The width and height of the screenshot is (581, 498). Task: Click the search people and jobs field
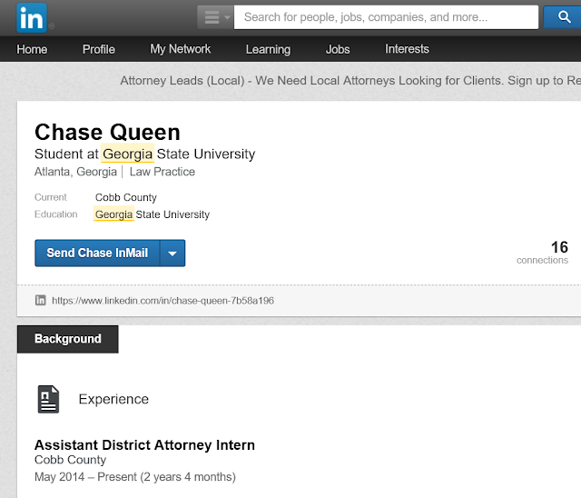coord(386,17)
